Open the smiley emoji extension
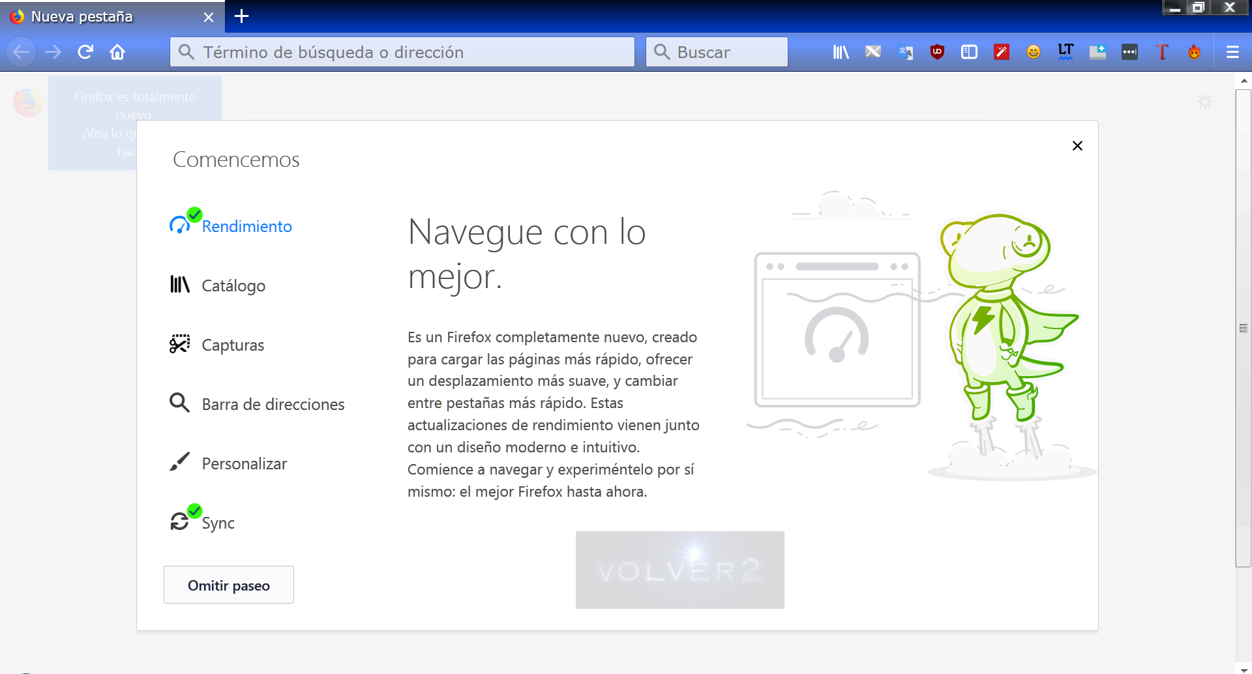1252x674 pixels. pyautogui.click(x=1034, y=52)
